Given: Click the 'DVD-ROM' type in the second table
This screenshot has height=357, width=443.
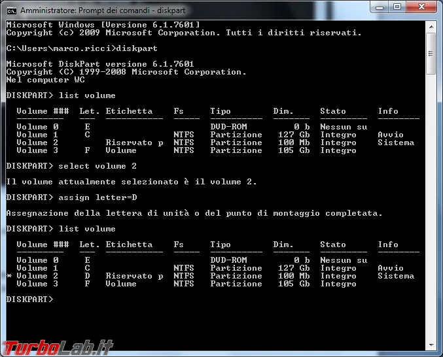Looking at the screenshot, I should pos(228,260).
